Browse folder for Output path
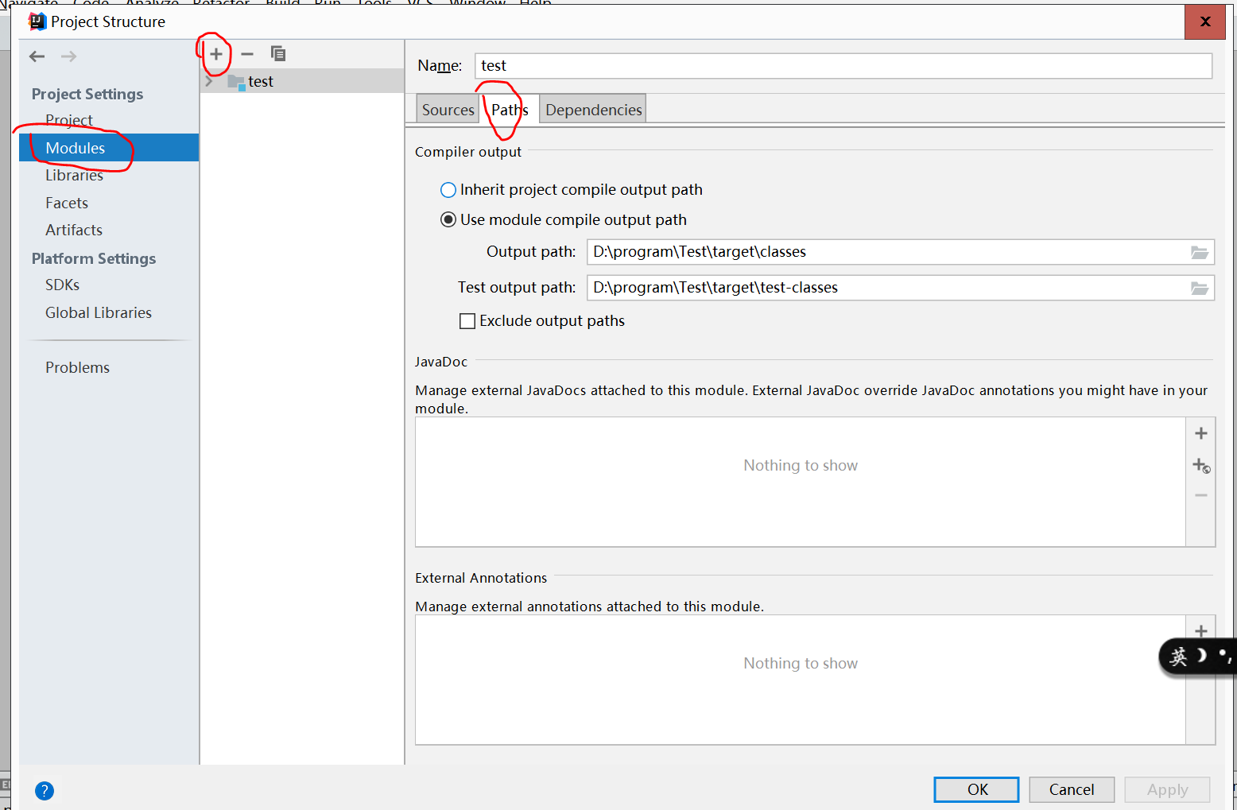This screenshot has height=810, width=1237. point(1200,252)
